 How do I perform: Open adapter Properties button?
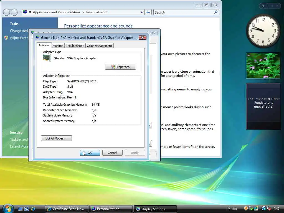(120, 67)
